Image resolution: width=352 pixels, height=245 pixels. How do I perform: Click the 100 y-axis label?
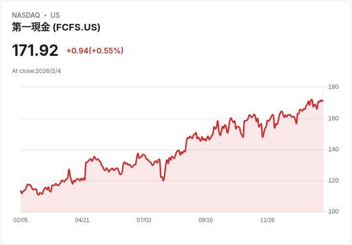point(333,212)
